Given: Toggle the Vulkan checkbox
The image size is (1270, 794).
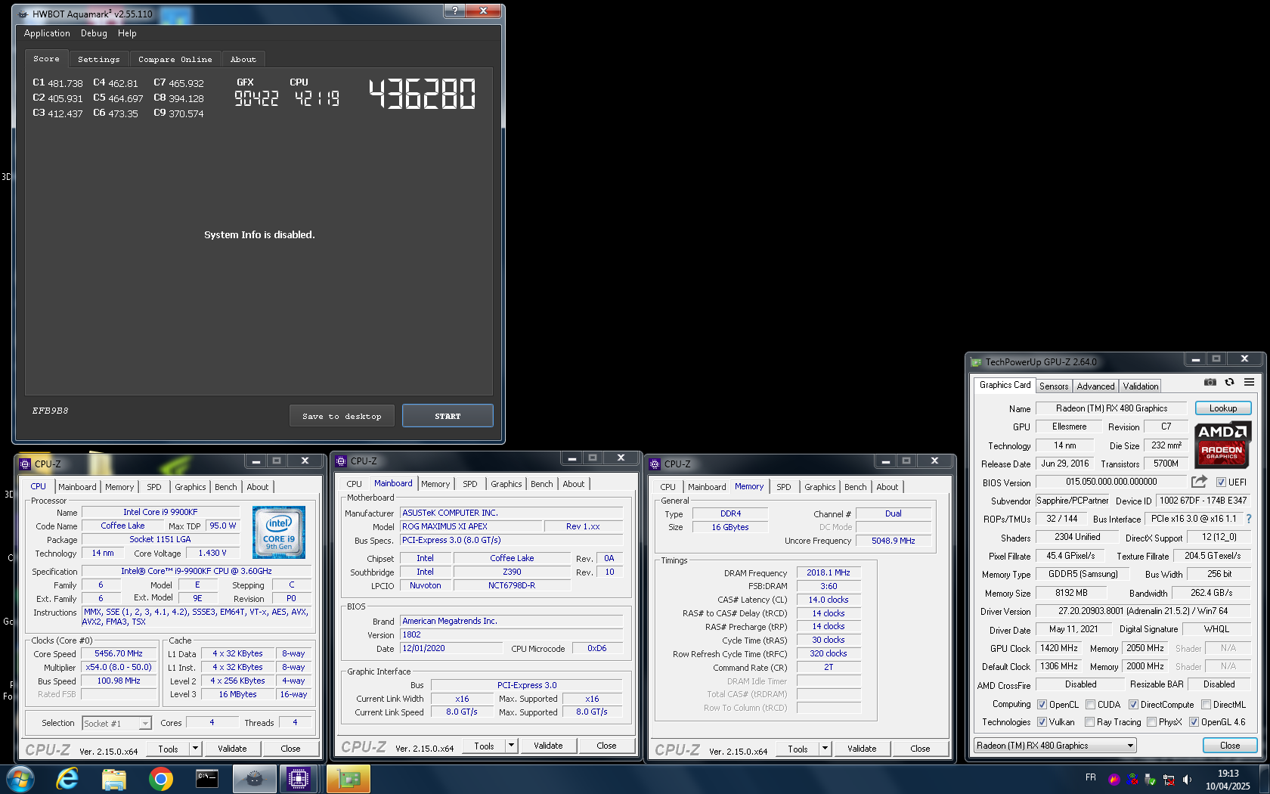Looking at the screenshot, I should pyautogui.click(x=1042, y=721).
